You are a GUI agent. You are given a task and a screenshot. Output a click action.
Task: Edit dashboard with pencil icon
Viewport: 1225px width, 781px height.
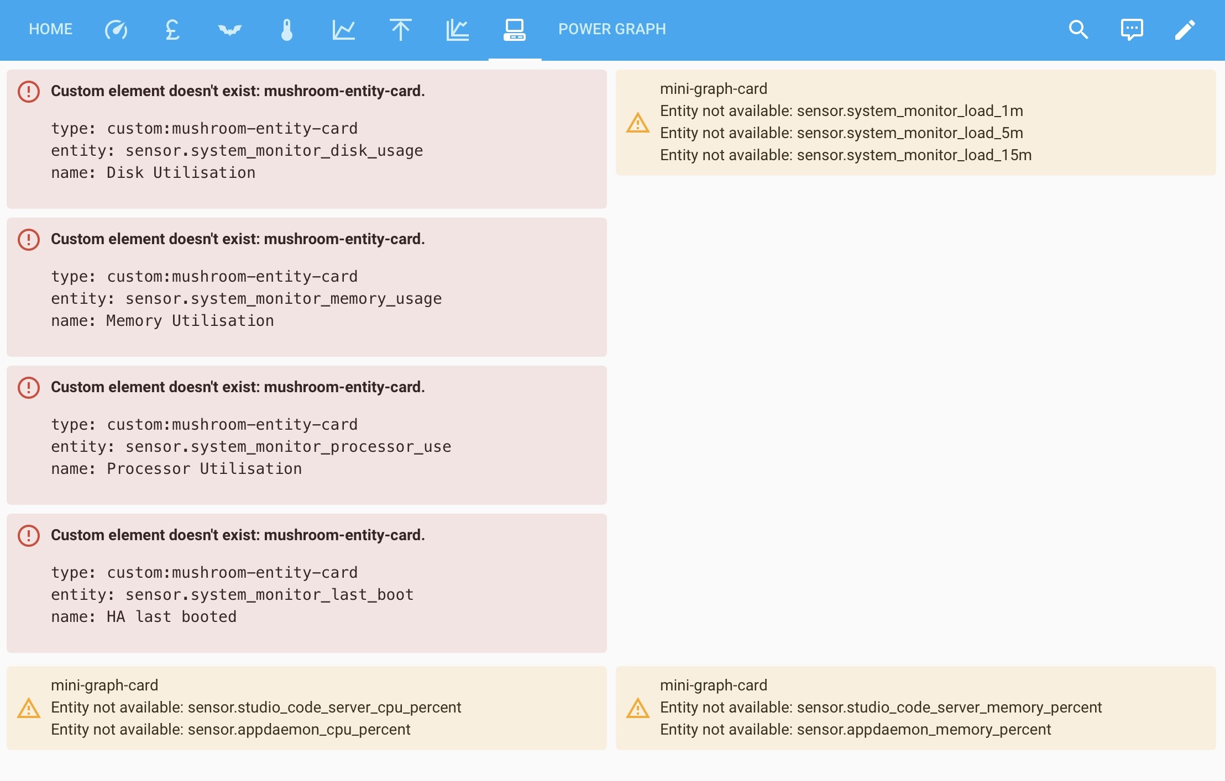tap(1185, 29)
